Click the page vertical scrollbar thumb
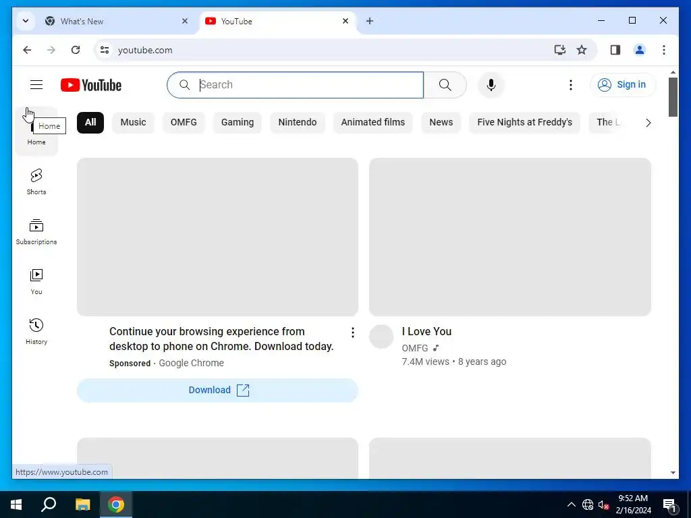The image size is (691, 518). point(673,97)
